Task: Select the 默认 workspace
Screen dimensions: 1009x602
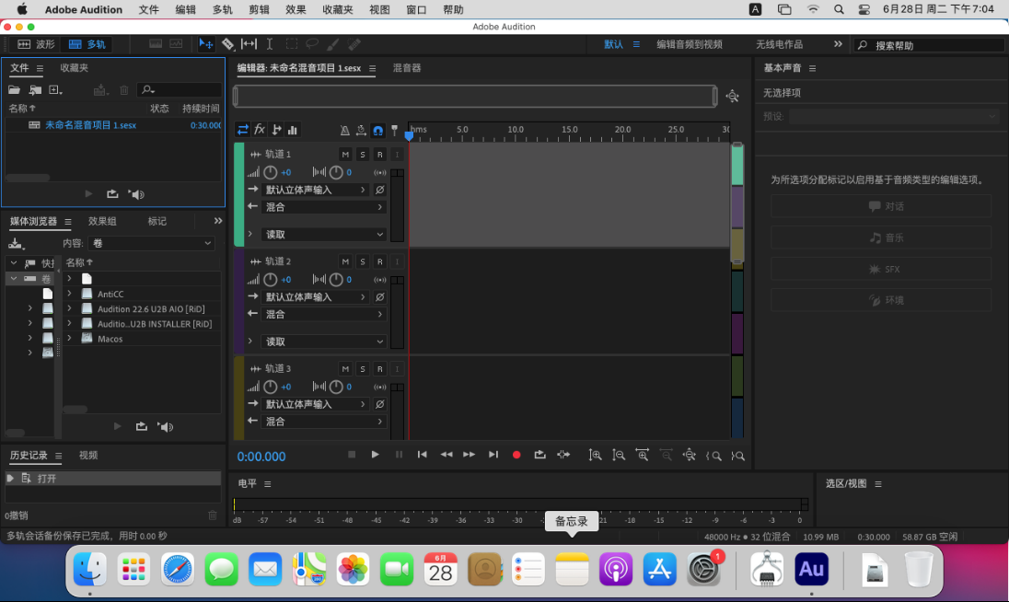Action: pos(613,44)
